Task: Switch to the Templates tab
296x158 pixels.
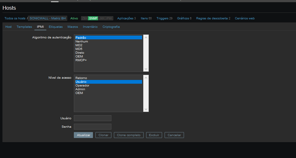Action: coord(24,27)
